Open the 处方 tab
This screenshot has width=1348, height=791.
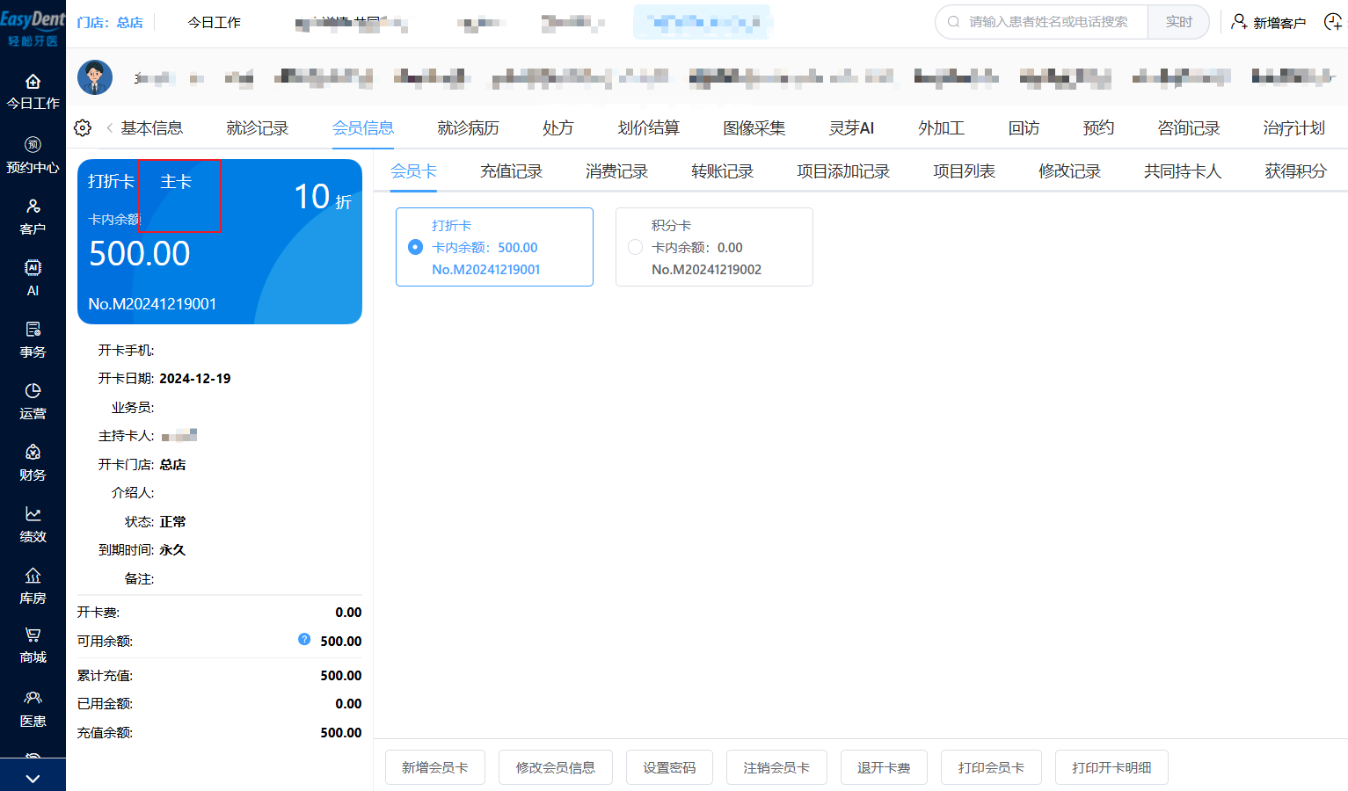(557, 128)
